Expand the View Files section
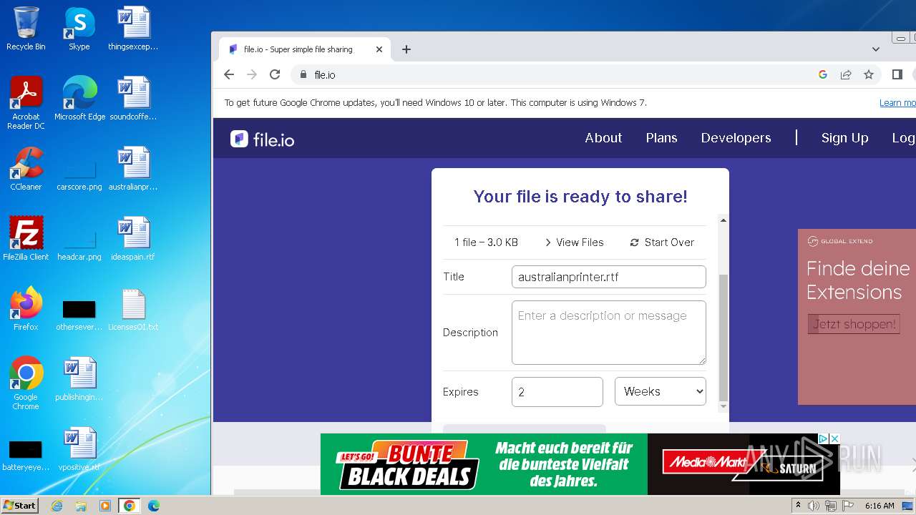916x515 pixels. 574,242
